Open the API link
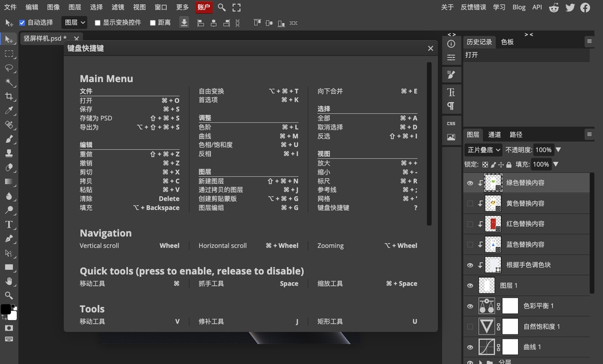The height and width of the screenshot is (364, 603). tap(537, 7)
